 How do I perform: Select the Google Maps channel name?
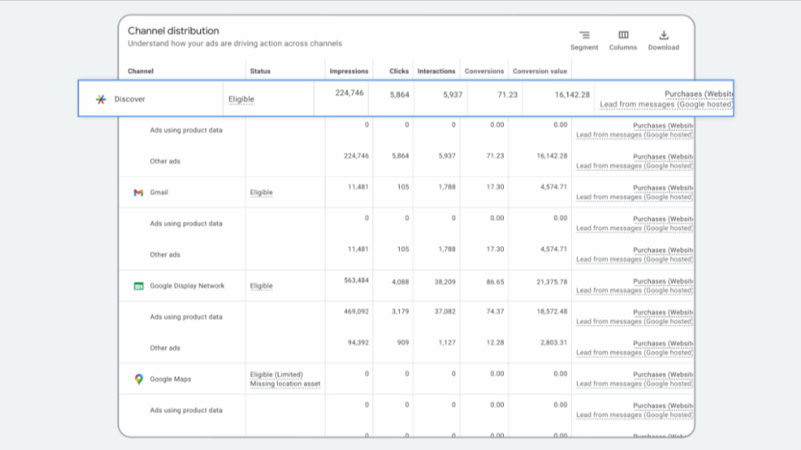170,379
